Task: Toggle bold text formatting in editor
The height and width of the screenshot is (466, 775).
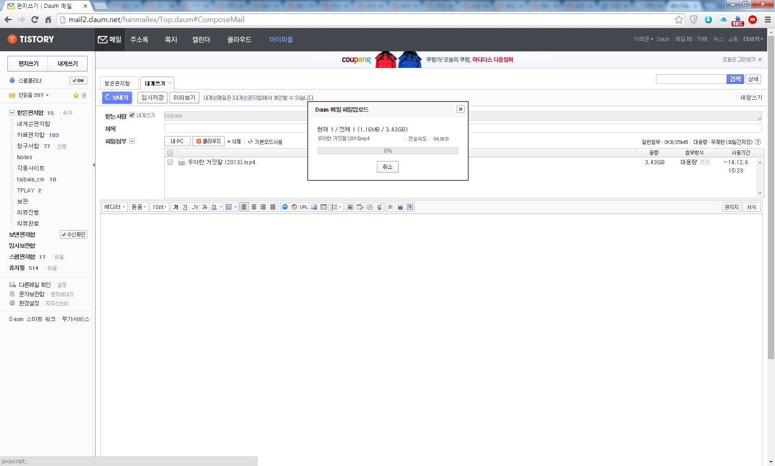Action: (x=175, y=207)
